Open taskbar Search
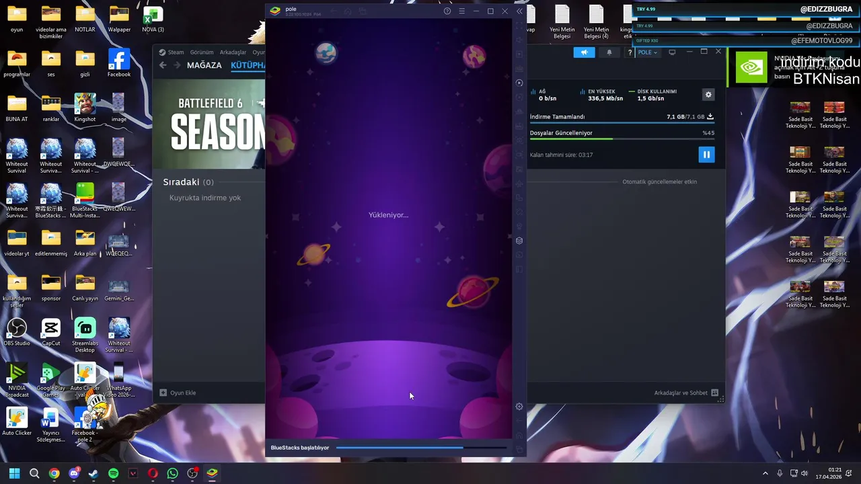 (x=34, y=473)
